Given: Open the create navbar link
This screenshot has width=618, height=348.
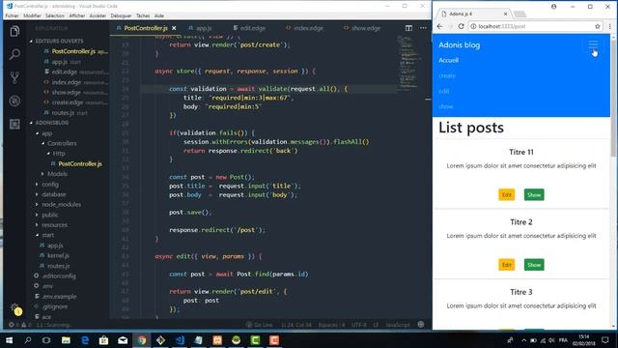Looking at the screenshot, I should point(447,75).
